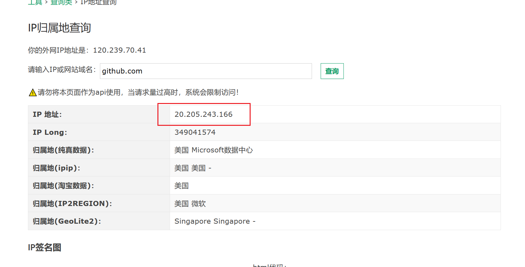Click the 美国 美国 - ipip value

(193, 168)
